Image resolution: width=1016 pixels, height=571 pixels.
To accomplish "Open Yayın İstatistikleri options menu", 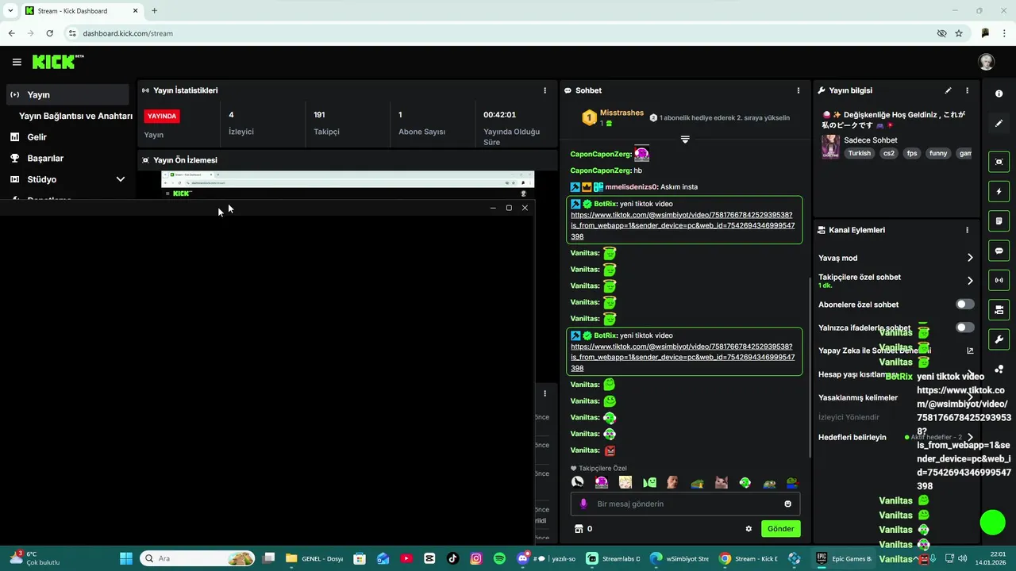I will [x=545, y=90].
